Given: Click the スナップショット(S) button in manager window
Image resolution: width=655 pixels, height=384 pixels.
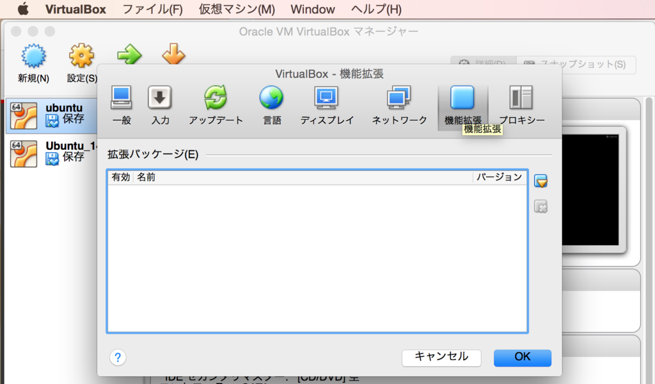Looking at the screenshot, I should point(576,65).
